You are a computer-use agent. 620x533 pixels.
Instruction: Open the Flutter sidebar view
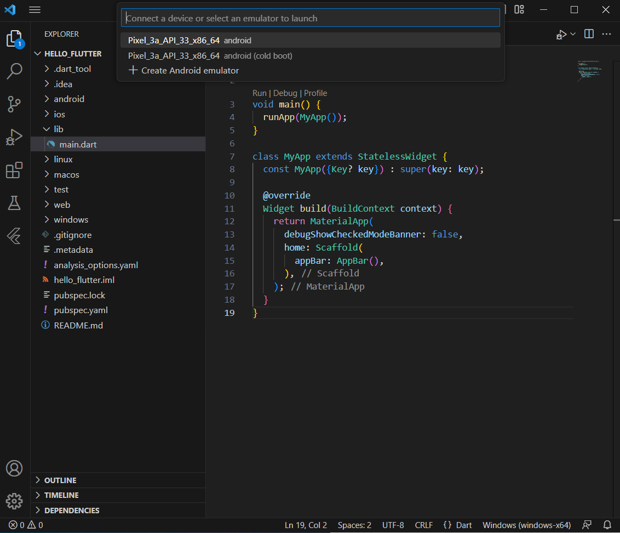click(14, 236)
